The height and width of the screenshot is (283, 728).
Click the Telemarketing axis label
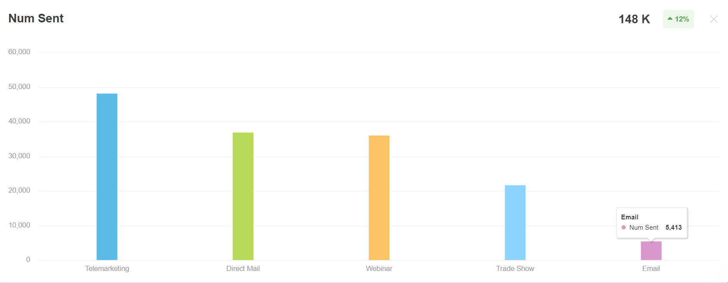pyautogui.click(x=107, y=268)
